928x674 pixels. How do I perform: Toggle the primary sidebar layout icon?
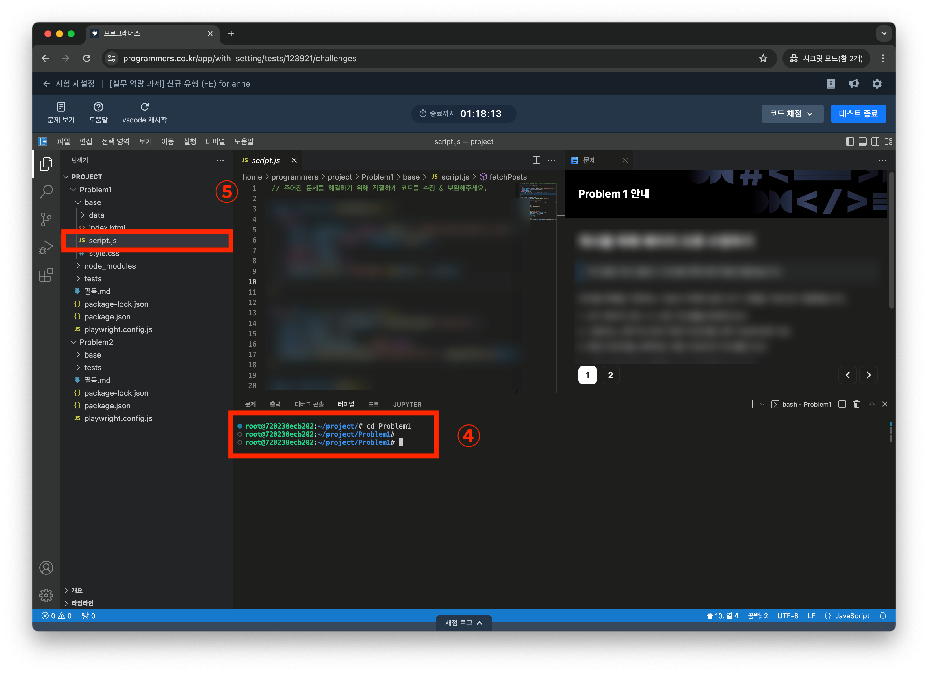(x=849, y=141)
